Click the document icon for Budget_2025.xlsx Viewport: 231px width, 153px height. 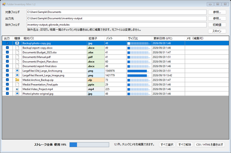[x=17, y=52]
